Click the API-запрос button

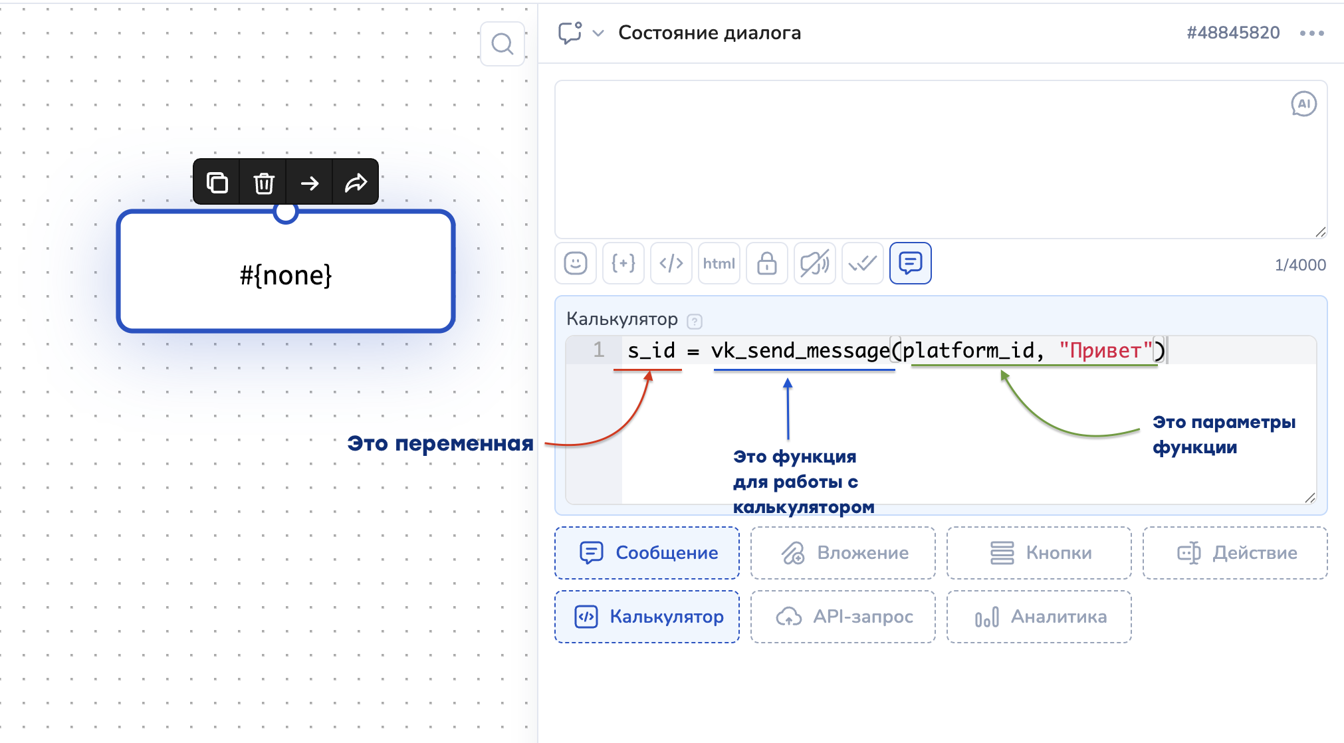[843, 617]
